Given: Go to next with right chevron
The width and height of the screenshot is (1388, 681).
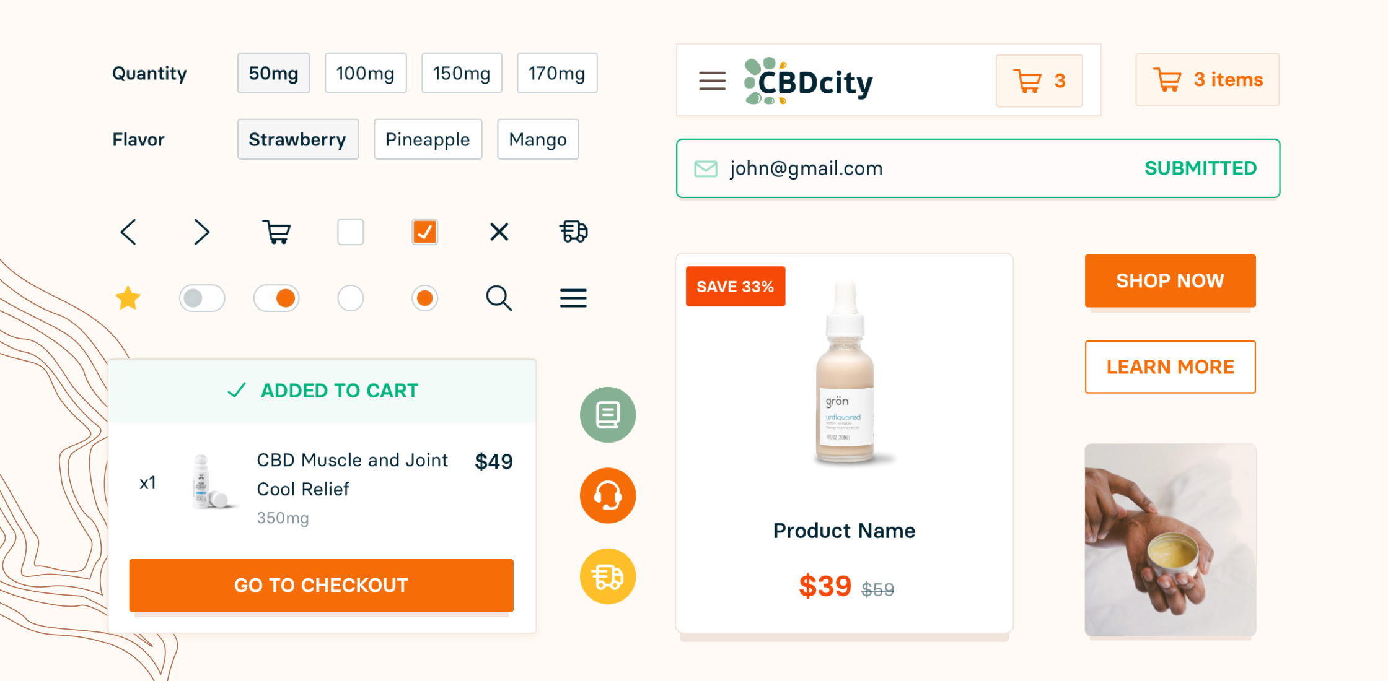Looking at the screenshot, I should (x=202, y=232).
